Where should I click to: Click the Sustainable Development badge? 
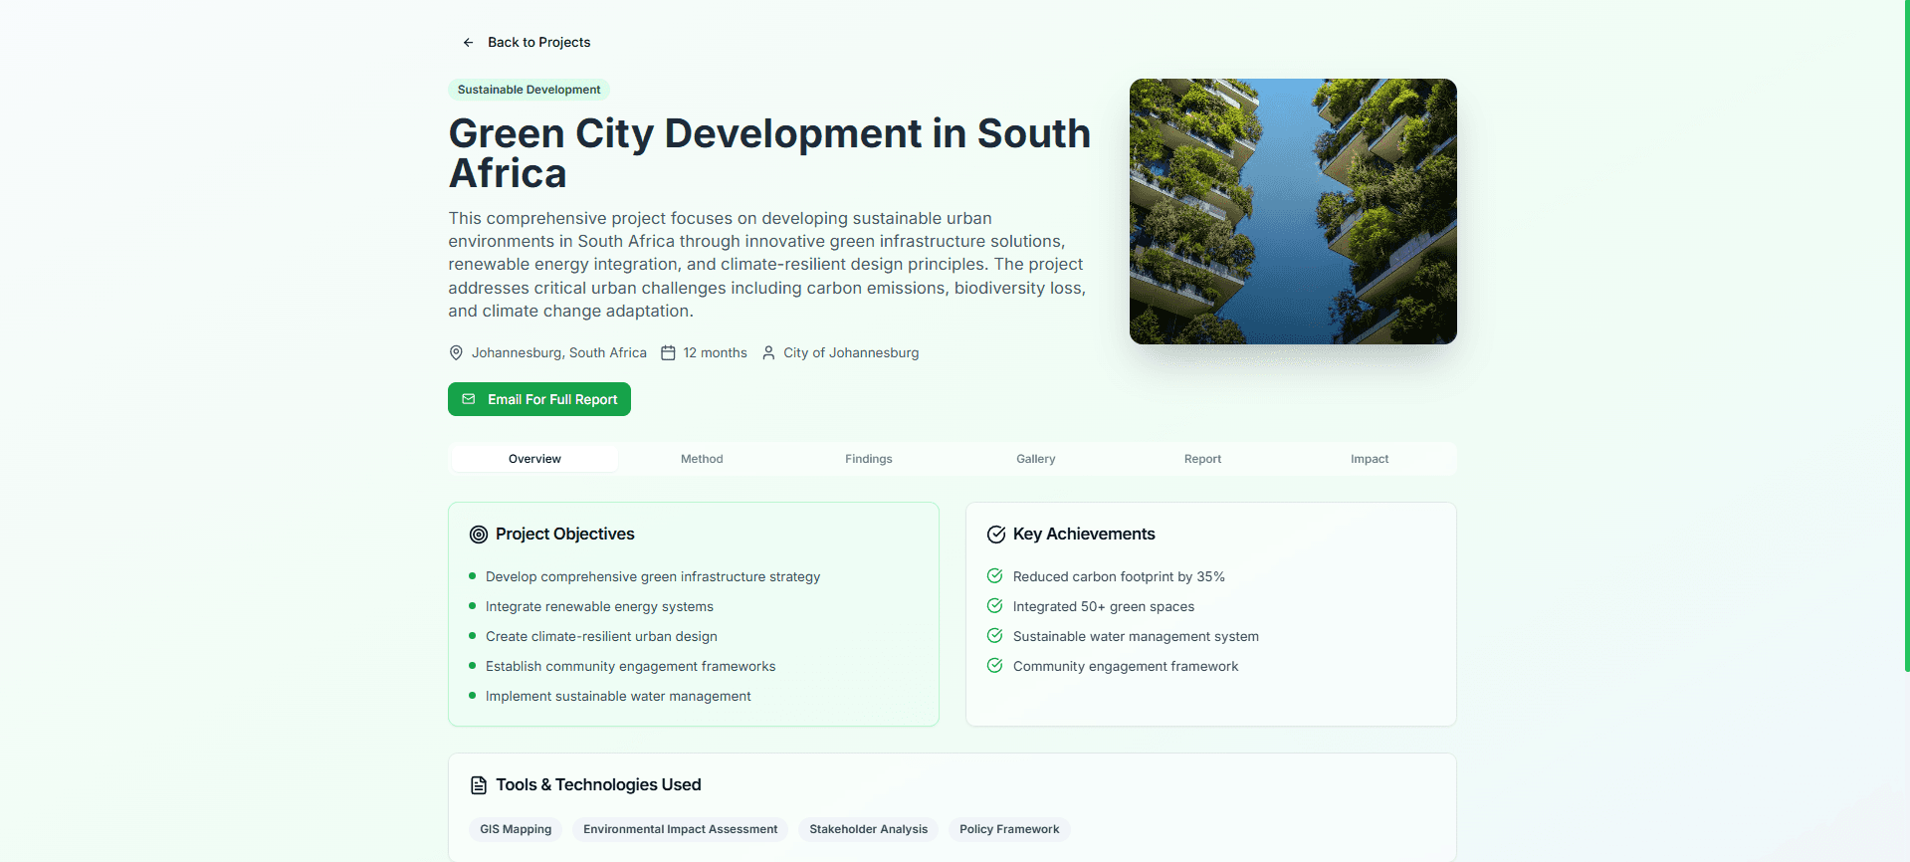529,90
